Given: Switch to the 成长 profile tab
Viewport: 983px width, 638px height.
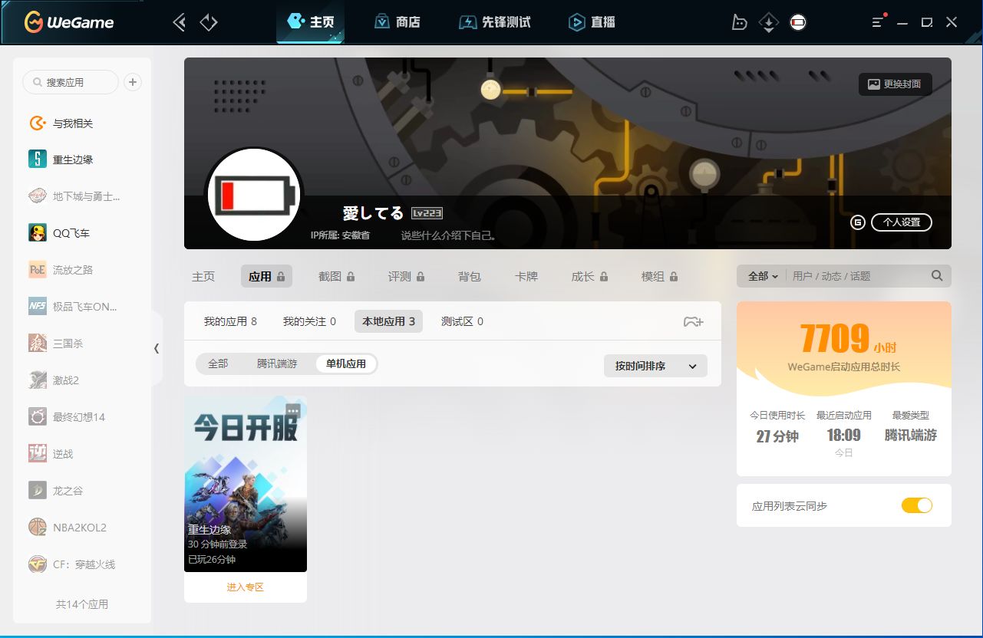Looking at the screenshot, I should [x=589, y=276].
